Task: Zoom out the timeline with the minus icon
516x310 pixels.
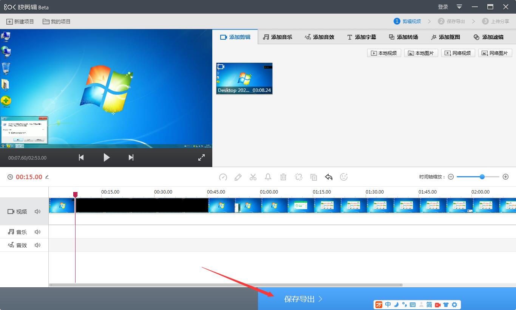Action: (x=451, y=177)
